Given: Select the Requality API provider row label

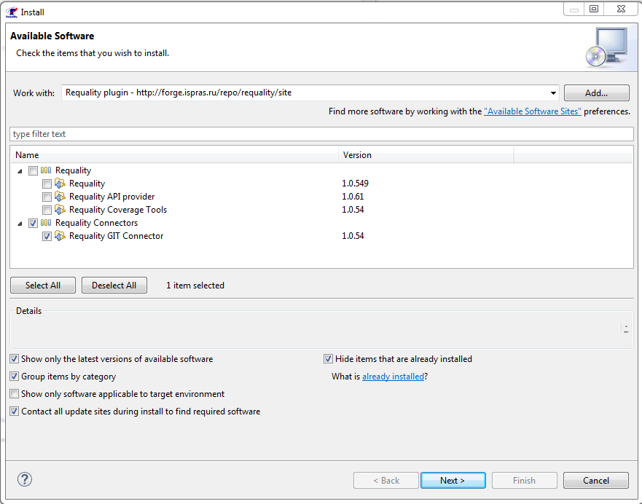Looking at the screenshot, I should 111,197.
